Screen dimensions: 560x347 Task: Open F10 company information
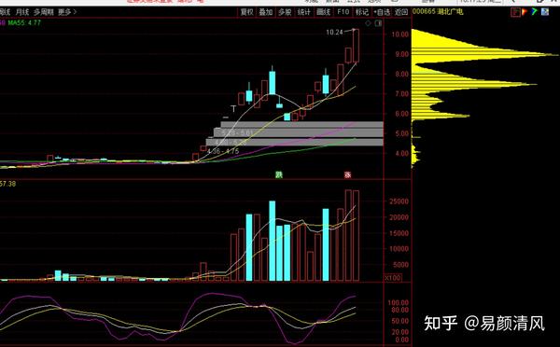343,12
